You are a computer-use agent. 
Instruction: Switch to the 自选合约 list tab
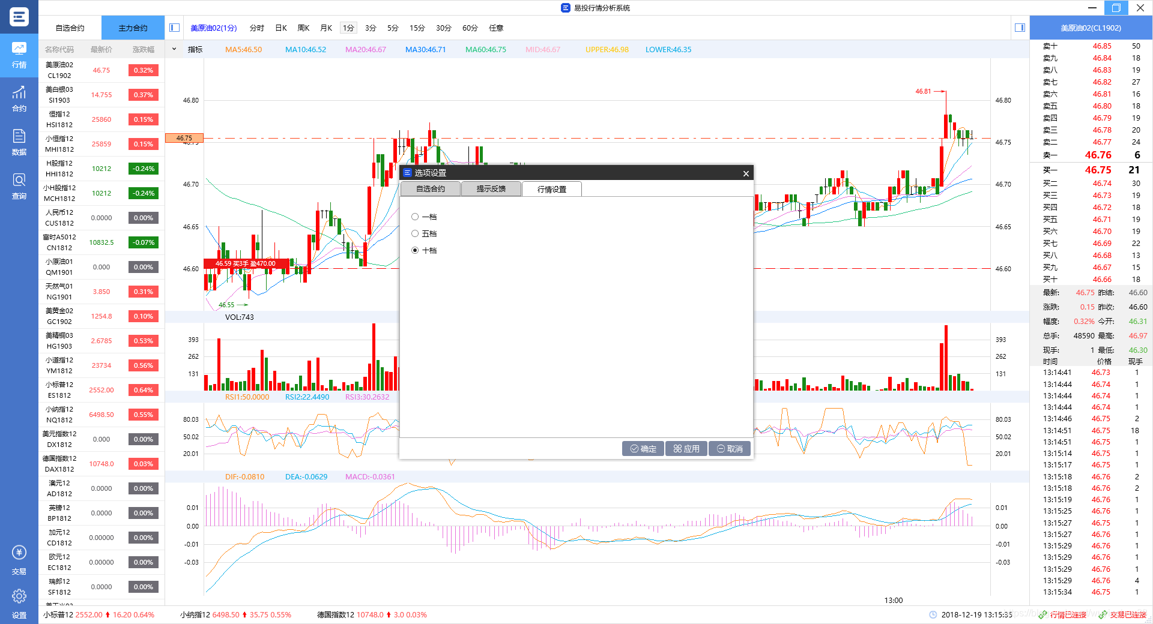coord(70,28)
